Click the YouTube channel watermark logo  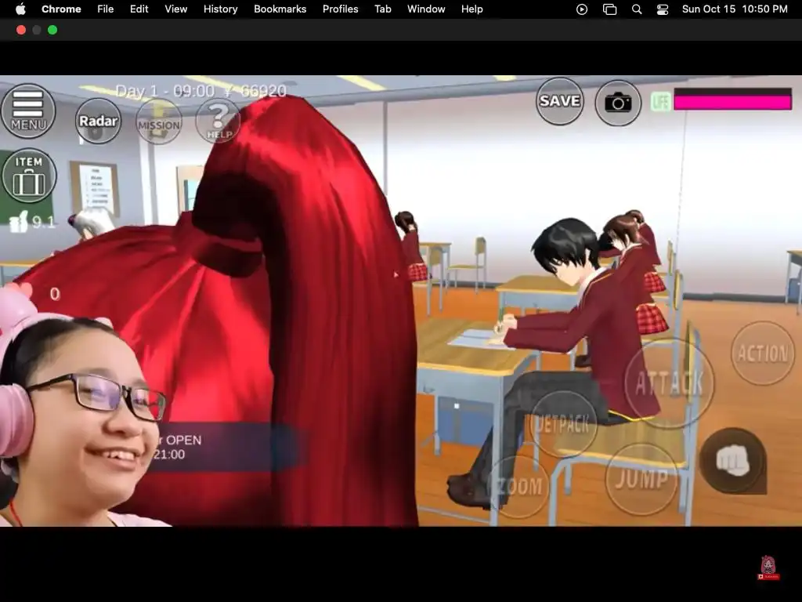(x=768, y=568)
